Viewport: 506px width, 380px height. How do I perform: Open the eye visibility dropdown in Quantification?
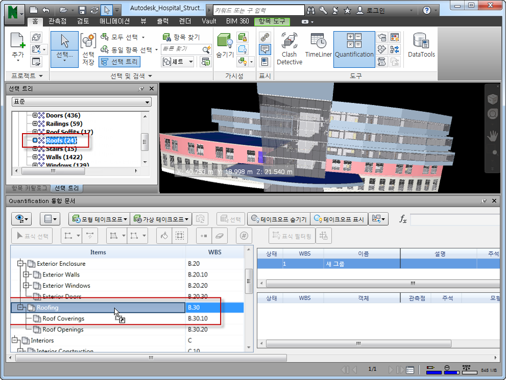pos(21,219)
